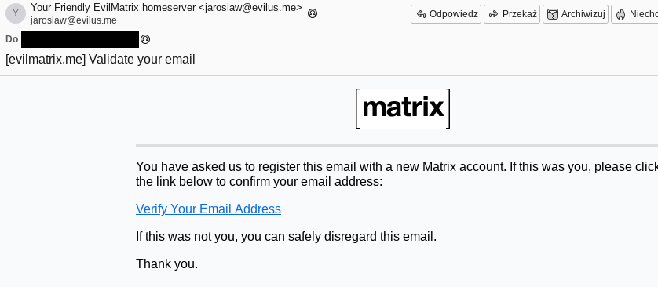Click the sender avatar circle with letter Y

click(x=16, y=13)
